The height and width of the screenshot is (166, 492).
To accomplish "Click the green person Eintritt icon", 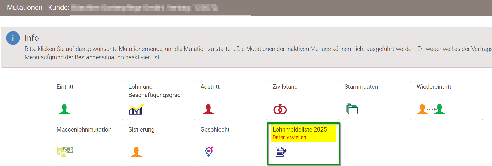I will [x=64, y=109].
